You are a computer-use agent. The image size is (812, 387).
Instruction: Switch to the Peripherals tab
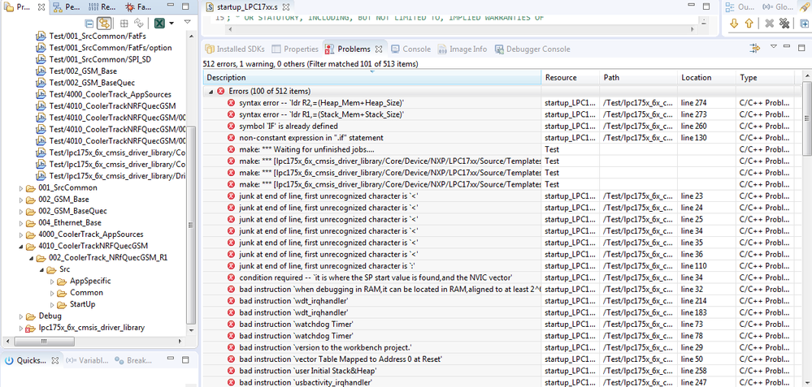click(x=66, y=7)
